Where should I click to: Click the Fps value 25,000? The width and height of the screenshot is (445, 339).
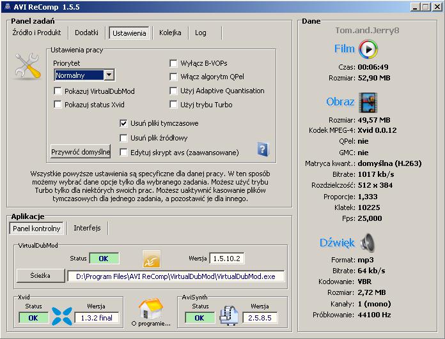click(x=370, y=218)
